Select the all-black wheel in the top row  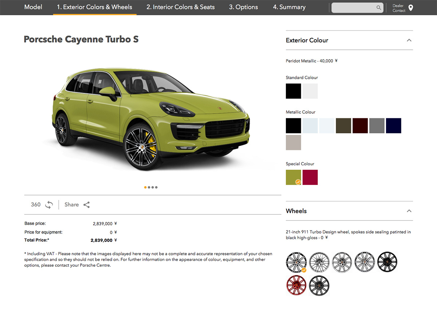point(387,262)
